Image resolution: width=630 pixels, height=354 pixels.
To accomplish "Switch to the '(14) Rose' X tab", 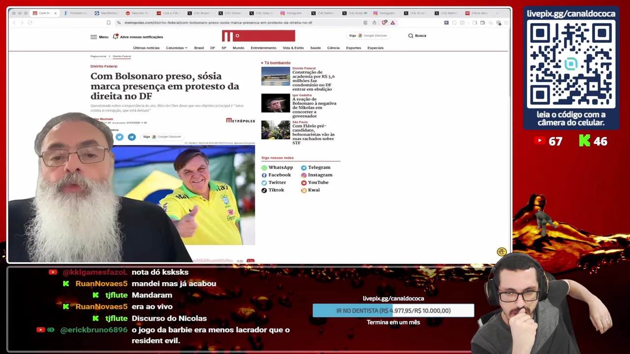I will tap(354, 13).
